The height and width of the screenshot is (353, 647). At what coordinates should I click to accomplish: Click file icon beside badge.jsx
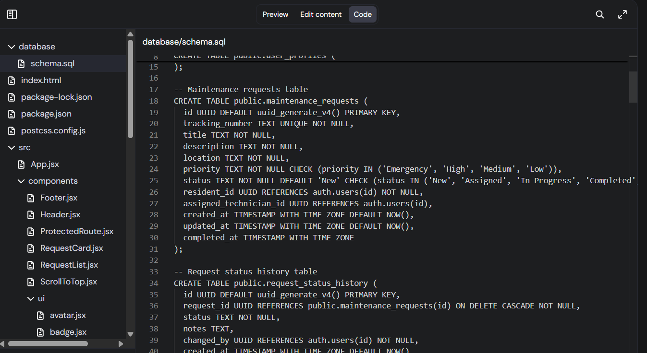(x=40, y=332)
